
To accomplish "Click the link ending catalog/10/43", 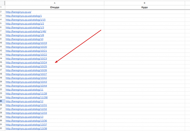I will coord(26,82).
